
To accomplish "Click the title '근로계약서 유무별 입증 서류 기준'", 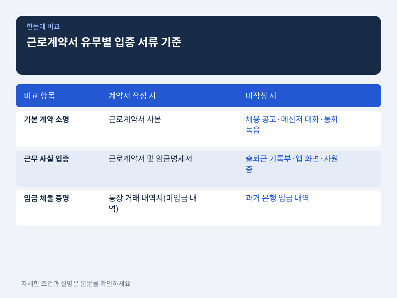I will click(x=104, y=42).
